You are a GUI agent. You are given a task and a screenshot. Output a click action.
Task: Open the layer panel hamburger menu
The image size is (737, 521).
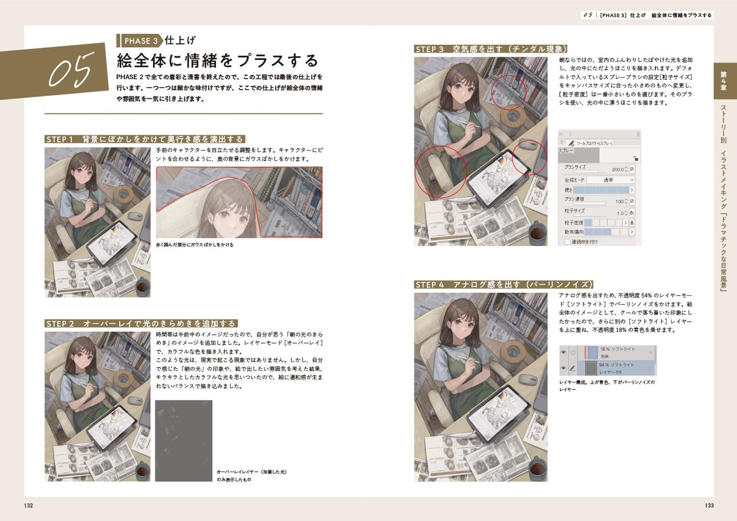(651, 353)
